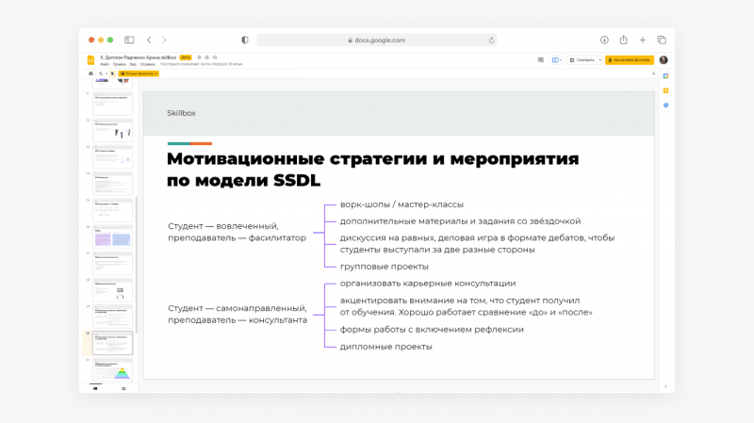Toggle Safari sidebar button
This screenshot has width=754, height=423.
(x=129, y=40)
